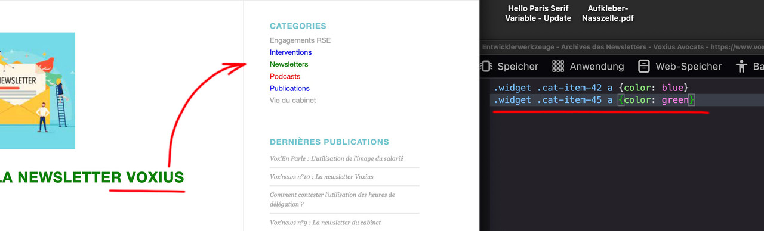Open Vox'En Parle image du salarié article
The height and width of the screenshot is (231, 764).
tap(337, 158)
